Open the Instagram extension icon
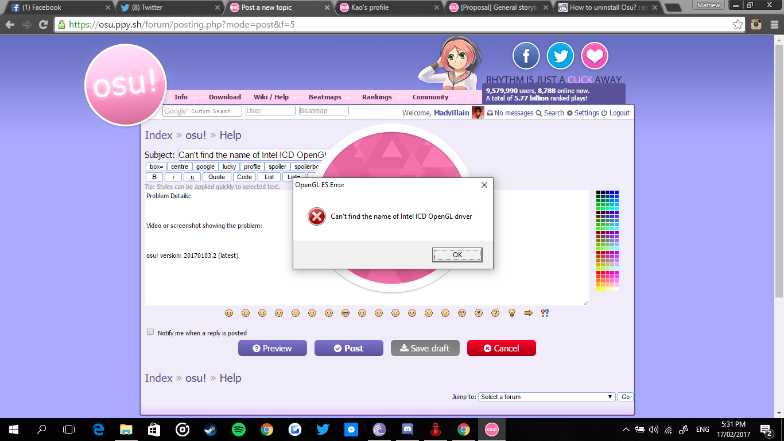This screenshot has width=784, height=441. (x=756, y=25)
